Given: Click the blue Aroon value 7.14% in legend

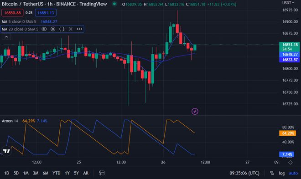Looking at the screenshot, I should pos(42,121).
